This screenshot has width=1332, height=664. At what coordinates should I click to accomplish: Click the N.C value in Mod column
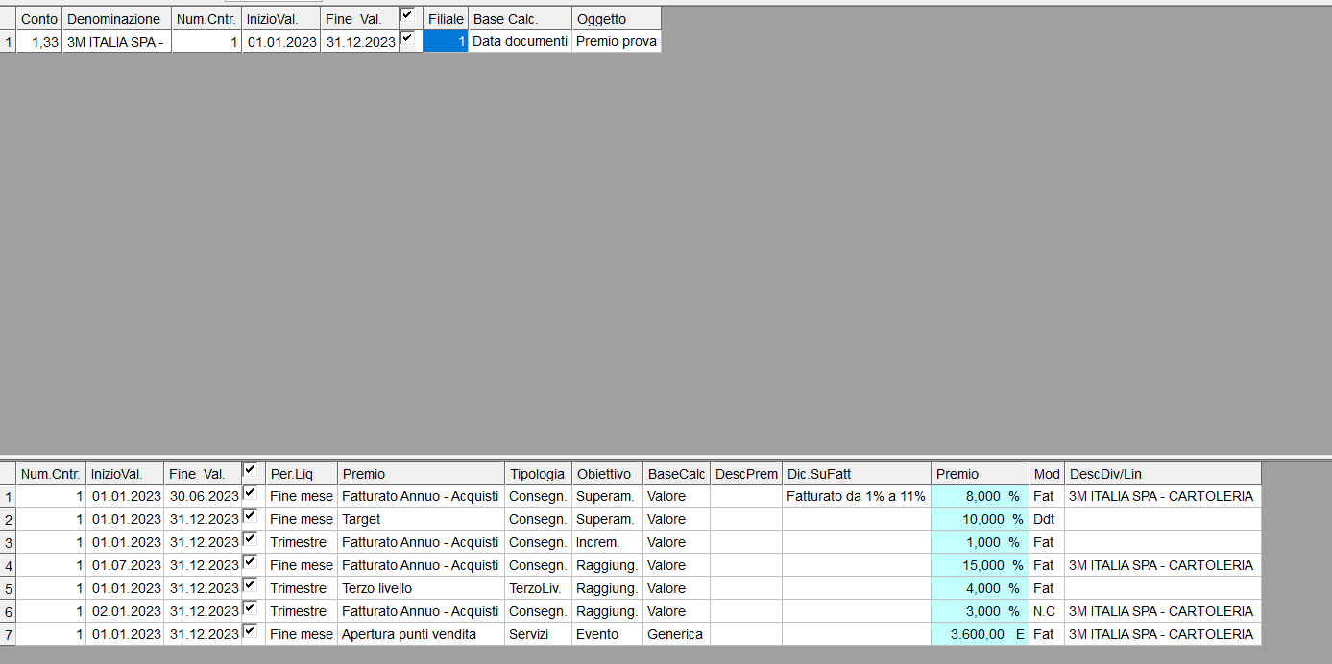(1046, 611)
